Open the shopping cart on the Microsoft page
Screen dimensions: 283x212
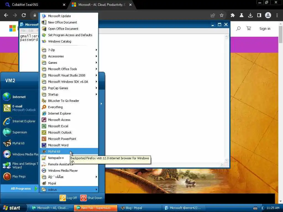click(249, 28)
